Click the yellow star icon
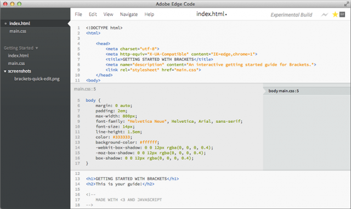The width and height of the screenshot is (351, 209). click(x=335, y=15)
